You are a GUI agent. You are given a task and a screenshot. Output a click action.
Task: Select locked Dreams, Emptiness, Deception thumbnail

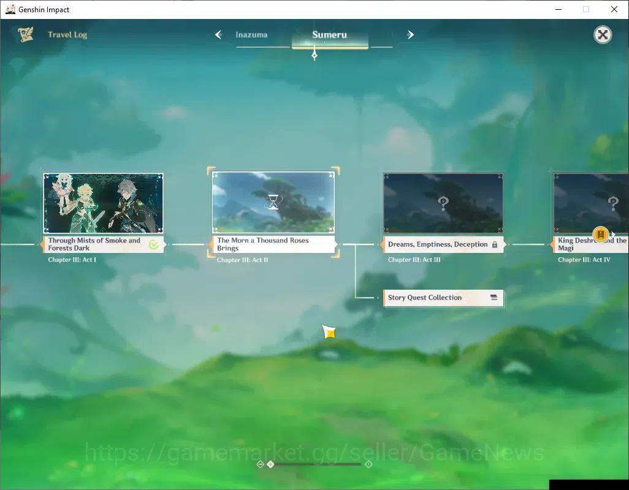pos(443,203)
